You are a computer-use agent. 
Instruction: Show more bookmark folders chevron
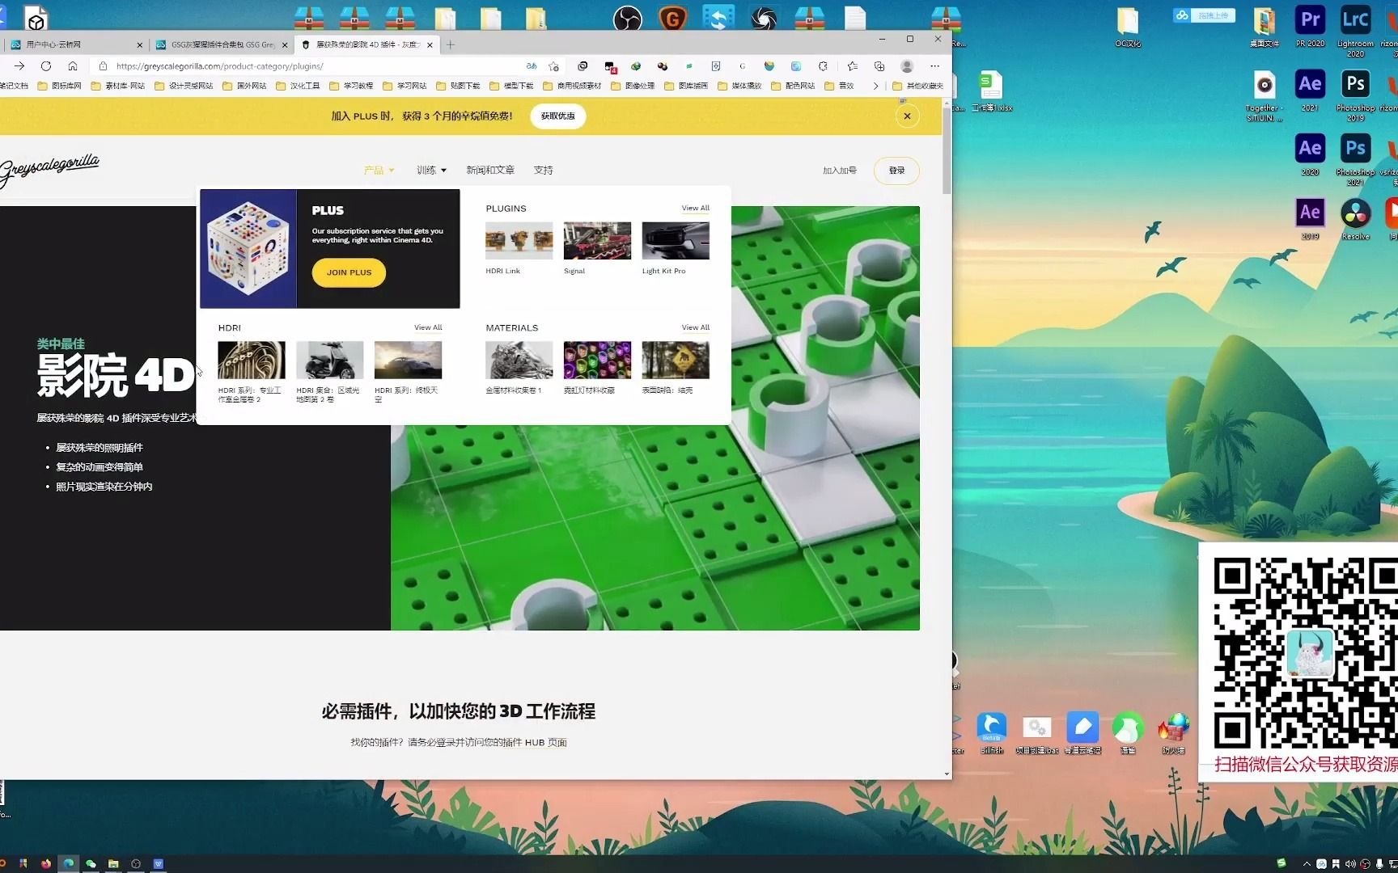(x=875, y=86)
